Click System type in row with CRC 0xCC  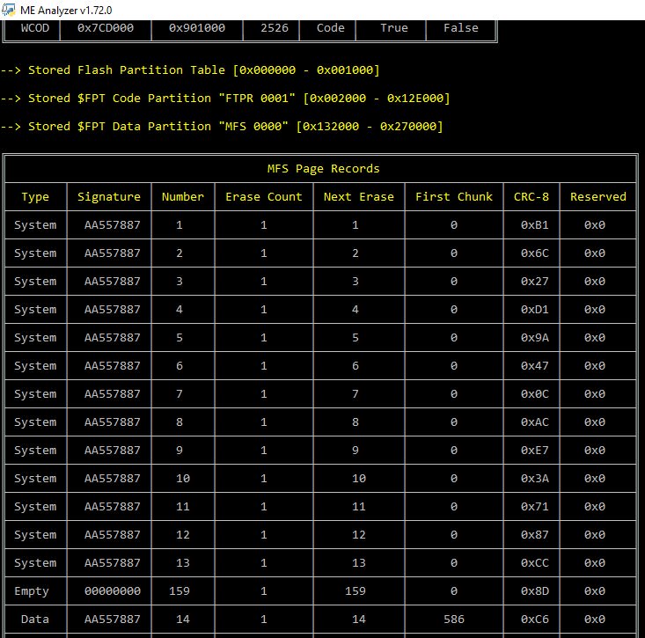pos(35,563)
